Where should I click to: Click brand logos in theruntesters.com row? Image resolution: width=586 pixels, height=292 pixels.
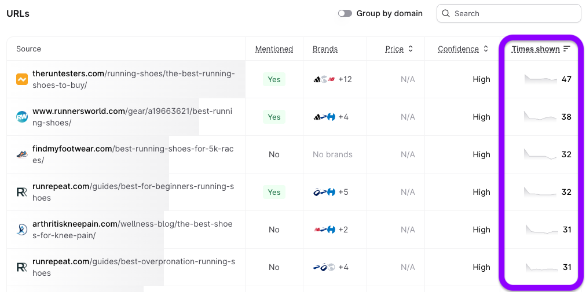324,79
